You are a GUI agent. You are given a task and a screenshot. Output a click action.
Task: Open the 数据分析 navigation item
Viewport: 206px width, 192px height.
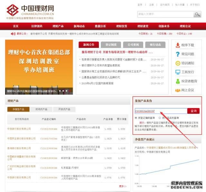click(100, 26)
